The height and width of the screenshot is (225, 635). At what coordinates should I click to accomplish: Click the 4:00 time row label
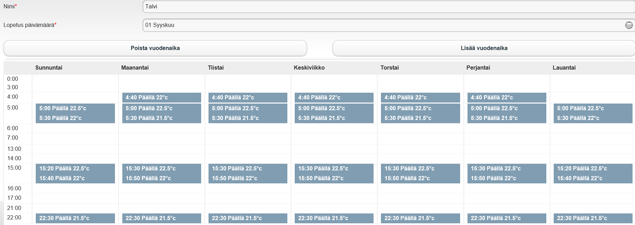tap(13, 97)
